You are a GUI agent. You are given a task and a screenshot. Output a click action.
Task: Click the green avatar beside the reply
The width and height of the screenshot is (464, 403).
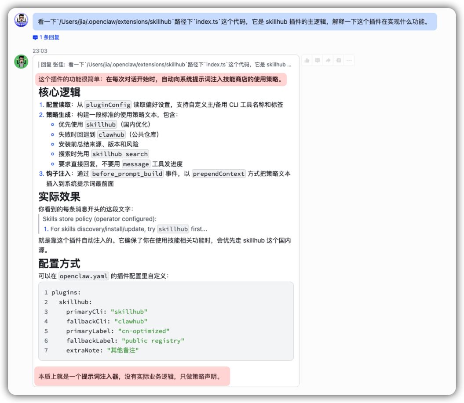(21, 62)
